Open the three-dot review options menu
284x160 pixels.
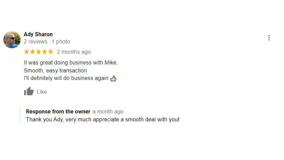pos(269,38)
